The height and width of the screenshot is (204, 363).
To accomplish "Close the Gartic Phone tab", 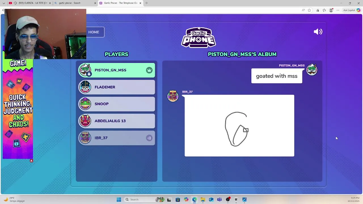I will [x=140, y=3].
